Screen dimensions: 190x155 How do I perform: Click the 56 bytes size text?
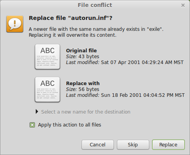[89, 89]
